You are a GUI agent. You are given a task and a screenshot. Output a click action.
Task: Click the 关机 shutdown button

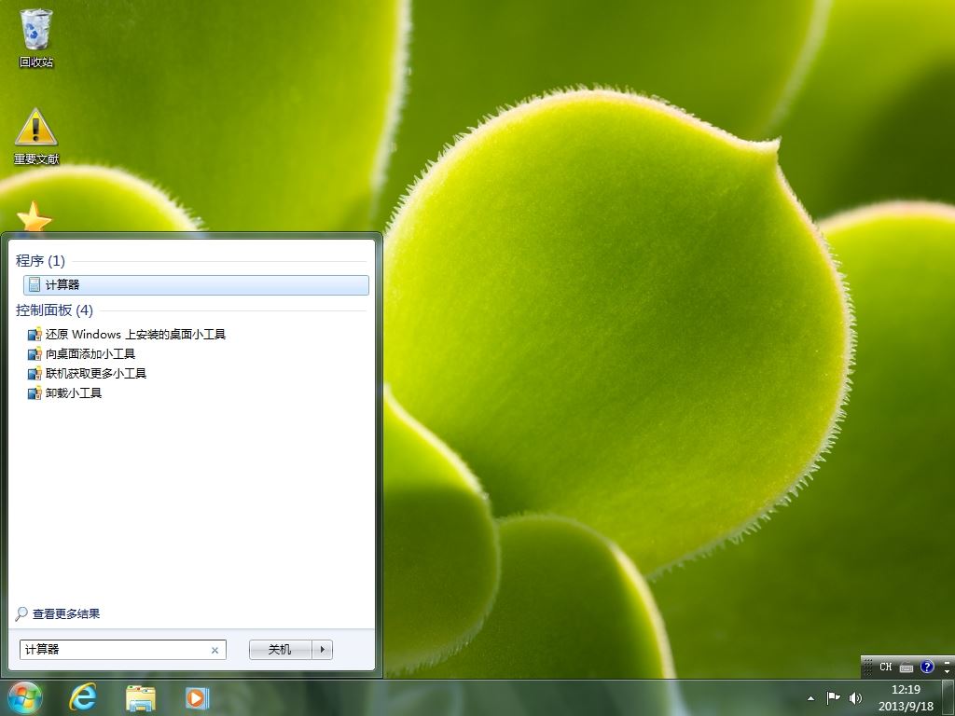pos(280,650)
